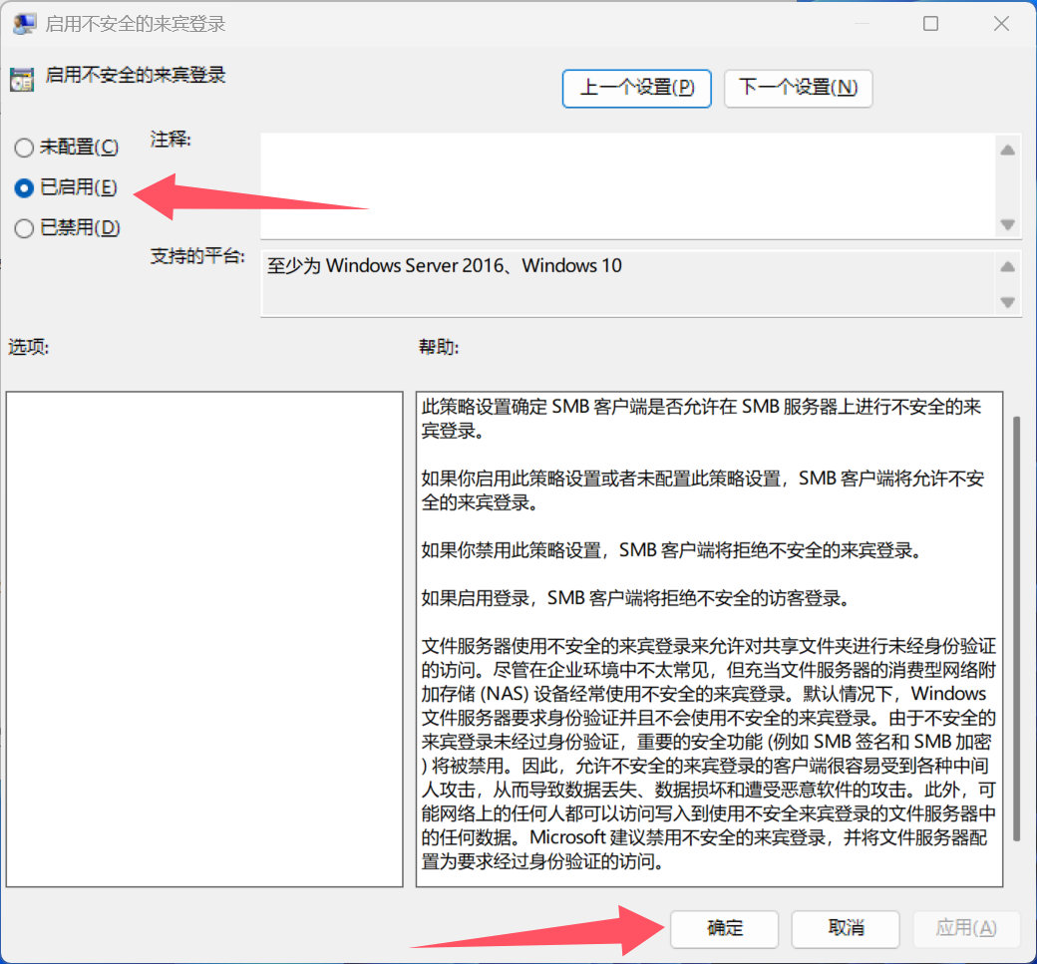Click the comment box scroll down arrow
Image resolution: width=1037 pixels, height=964 pixels.
1007,225
